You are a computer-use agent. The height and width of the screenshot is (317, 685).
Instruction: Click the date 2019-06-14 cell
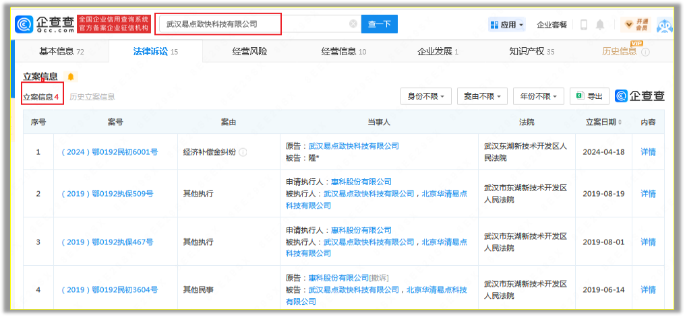(603, 290)
